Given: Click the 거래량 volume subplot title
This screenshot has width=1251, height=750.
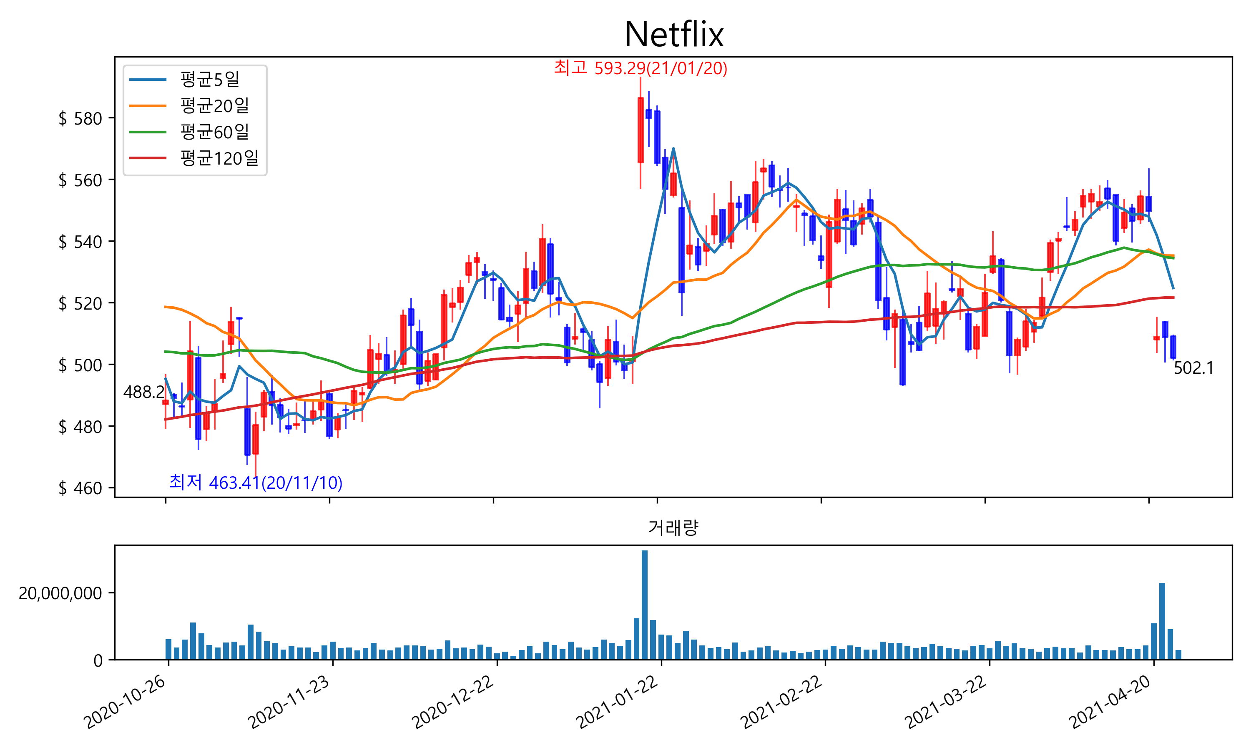Looking at the screenshot, I should pos(673,528).
